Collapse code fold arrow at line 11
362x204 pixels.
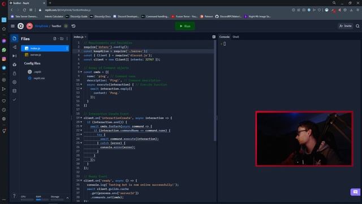coord(81,84)
